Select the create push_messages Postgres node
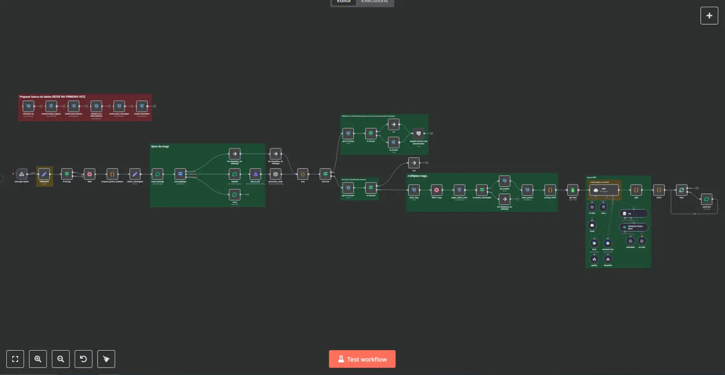The width and height of the screenshot is (725, 375). click(x=119, y=106)
